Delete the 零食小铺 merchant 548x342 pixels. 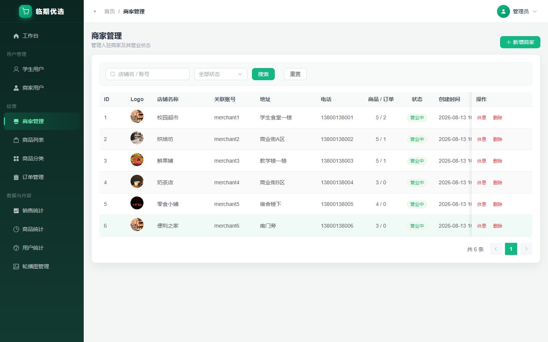pos(498,204)
